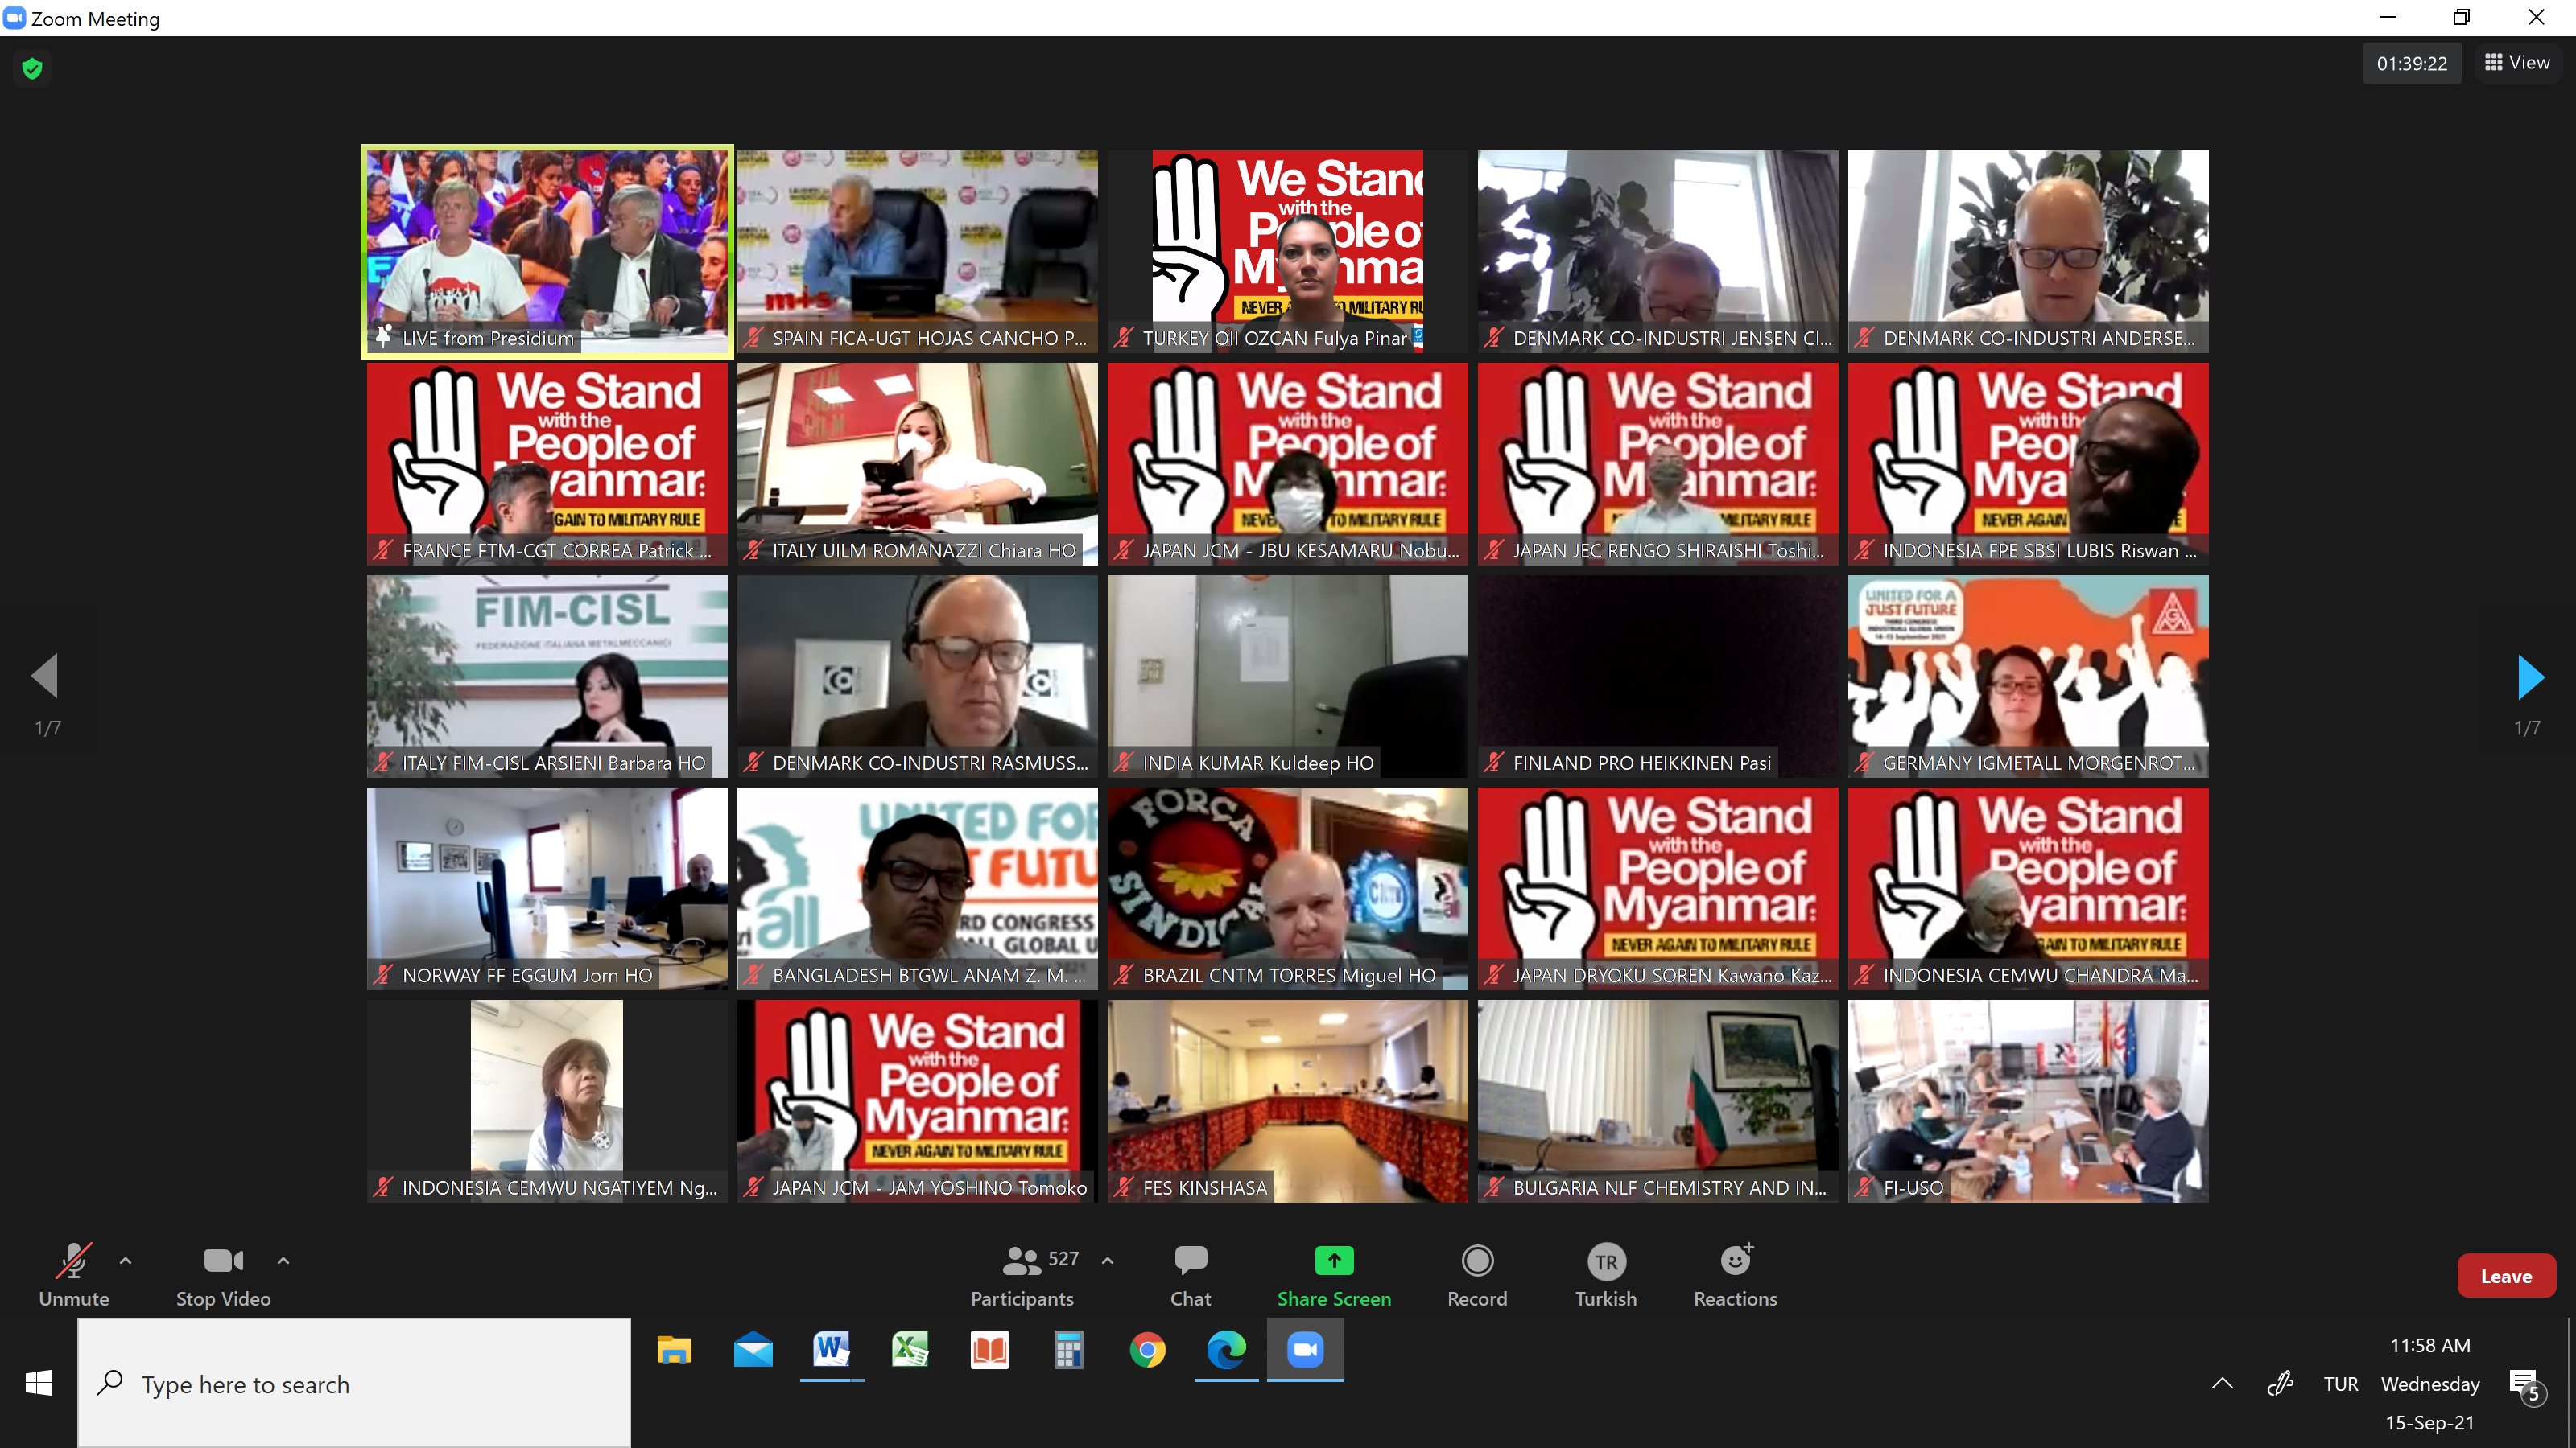This screenshot has height=1448, width=2576.
Task: Open the Turkish interpretation language selector
Action: tap(1606, 1276)
